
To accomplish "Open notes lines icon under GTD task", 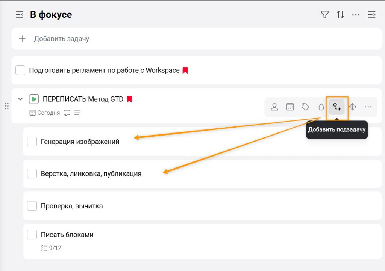I will (x=77, y=113).
